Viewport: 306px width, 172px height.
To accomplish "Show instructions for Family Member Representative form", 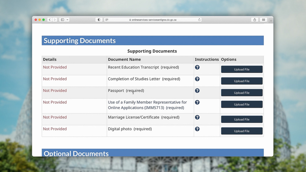I will (197, 102).
